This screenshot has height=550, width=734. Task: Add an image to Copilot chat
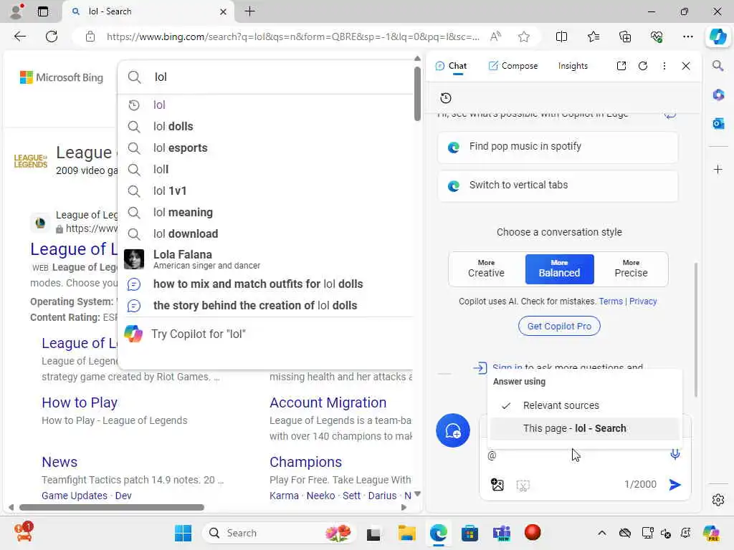[x=497, y=485]
